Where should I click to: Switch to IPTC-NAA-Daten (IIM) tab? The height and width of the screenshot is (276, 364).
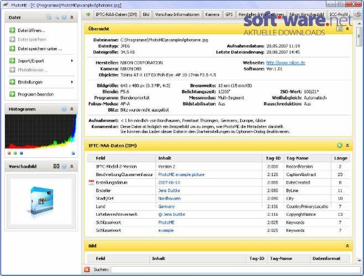point(116,14)
